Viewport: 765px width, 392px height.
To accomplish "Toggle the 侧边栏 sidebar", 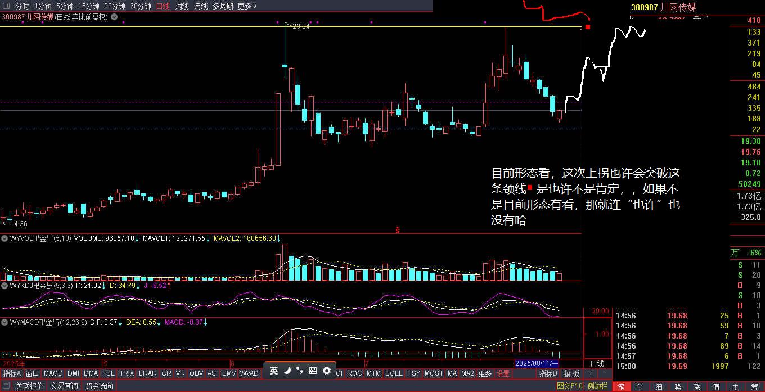I will click(597, 386).
